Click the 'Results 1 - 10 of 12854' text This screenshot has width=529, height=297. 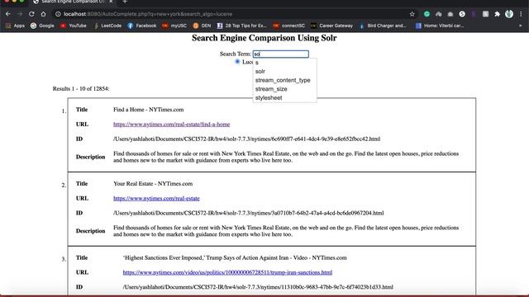pos(81,89)
